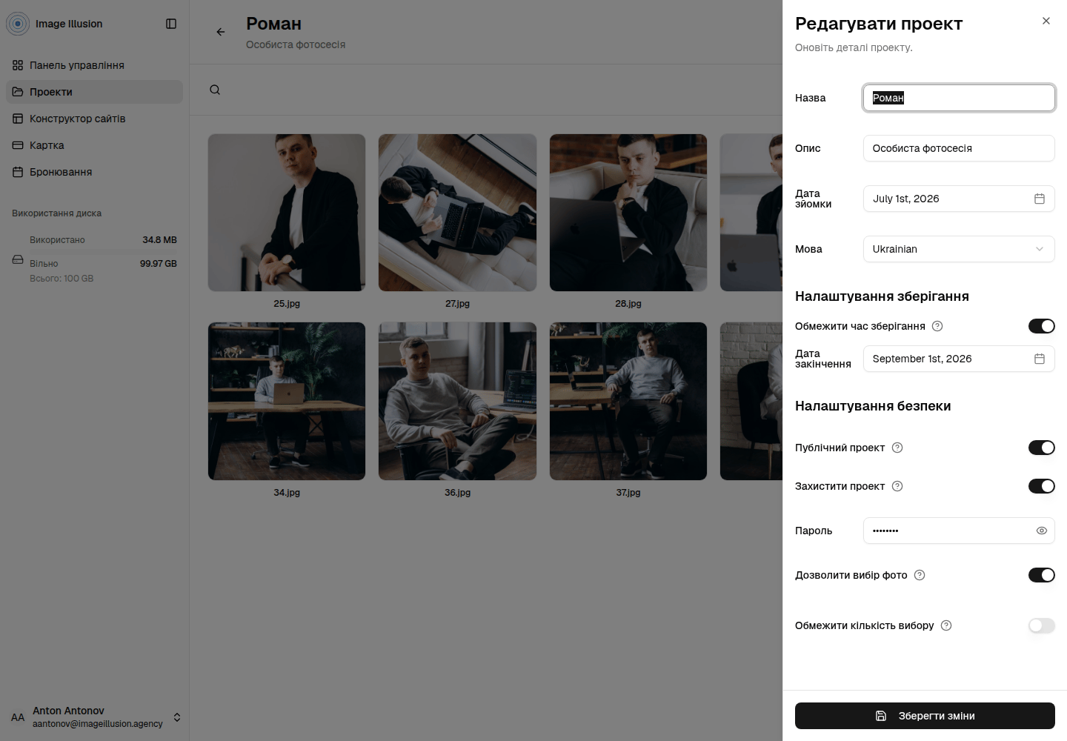
Task: Click the Image Illusion logo icon
Action: [x=18, y=24]
